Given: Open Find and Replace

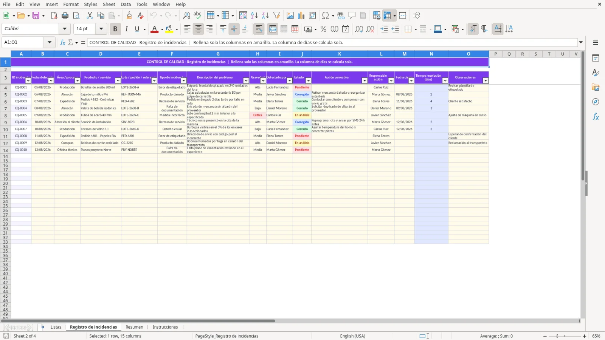Looking at the screenshot, I should click(x=186, y=15).
